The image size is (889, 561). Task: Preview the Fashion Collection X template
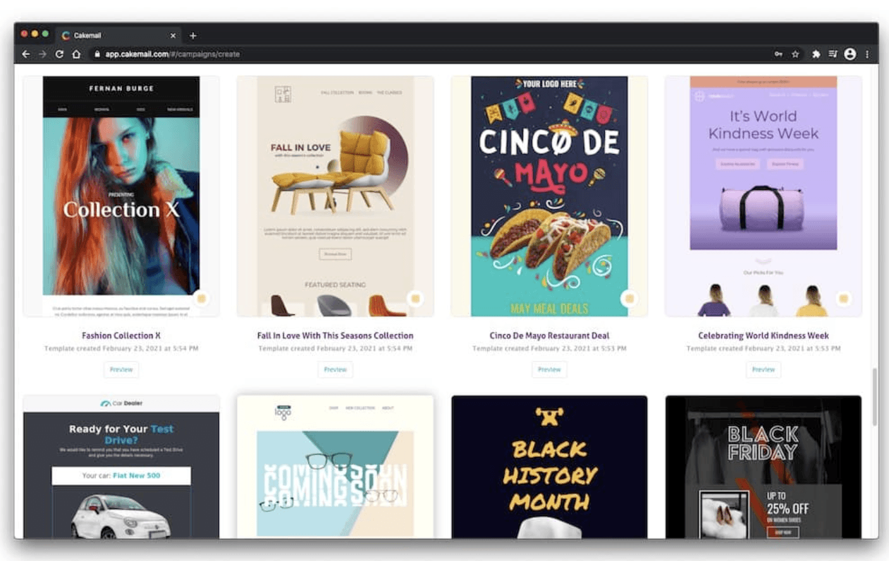coord(121,370)
